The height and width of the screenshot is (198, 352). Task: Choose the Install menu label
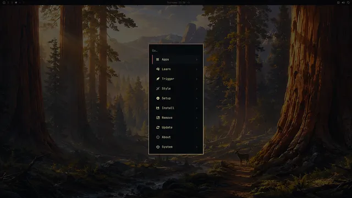click(168, 108)
